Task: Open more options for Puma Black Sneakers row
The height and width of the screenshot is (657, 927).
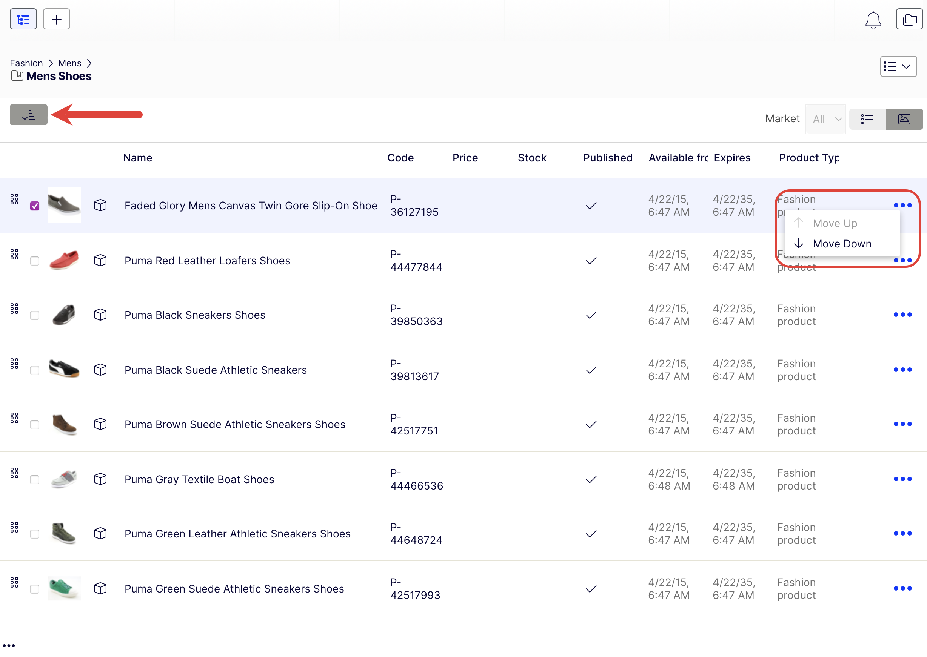Action: point(902,314)
